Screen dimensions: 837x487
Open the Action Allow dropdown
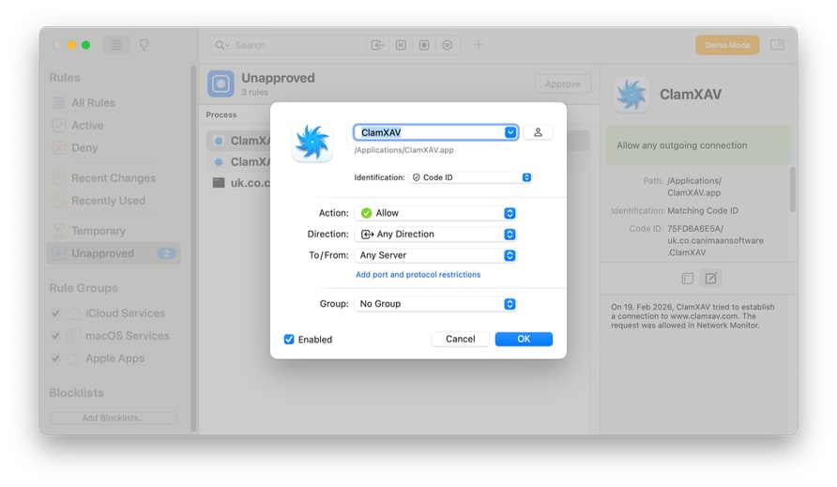pos(435,213)
